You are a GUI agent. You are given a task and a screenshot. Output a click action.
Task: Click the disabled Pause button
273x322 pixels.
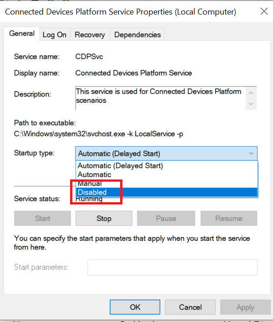(166, 218)
